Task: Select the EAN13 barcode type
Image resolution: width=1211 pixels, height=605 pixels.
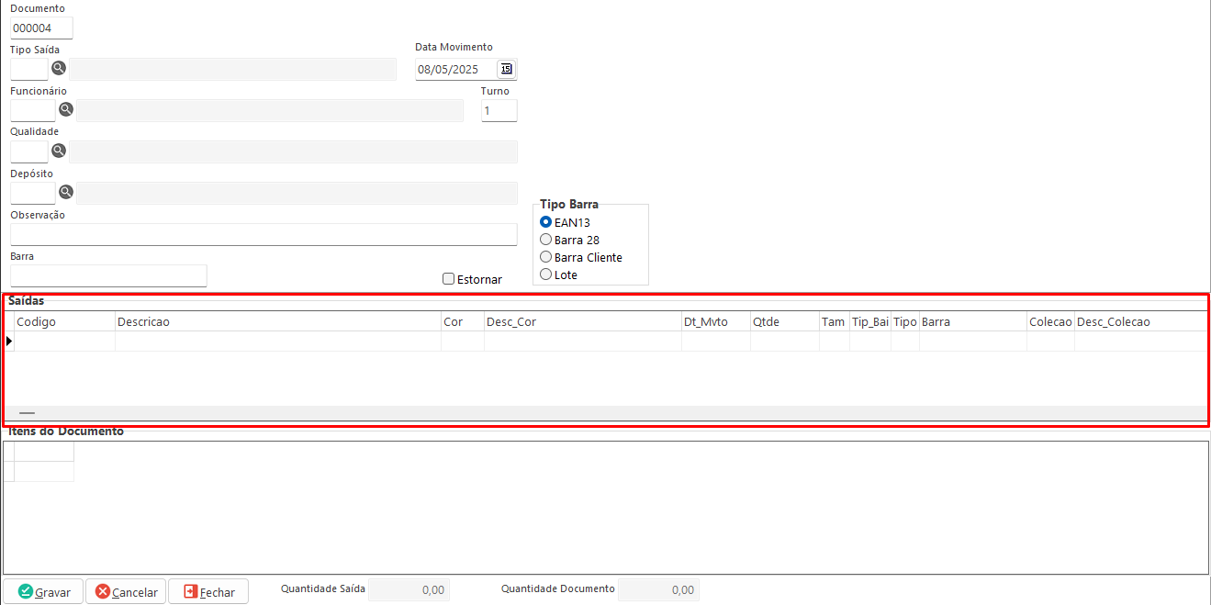Action: pyautogui.click(x=546, y=222)
